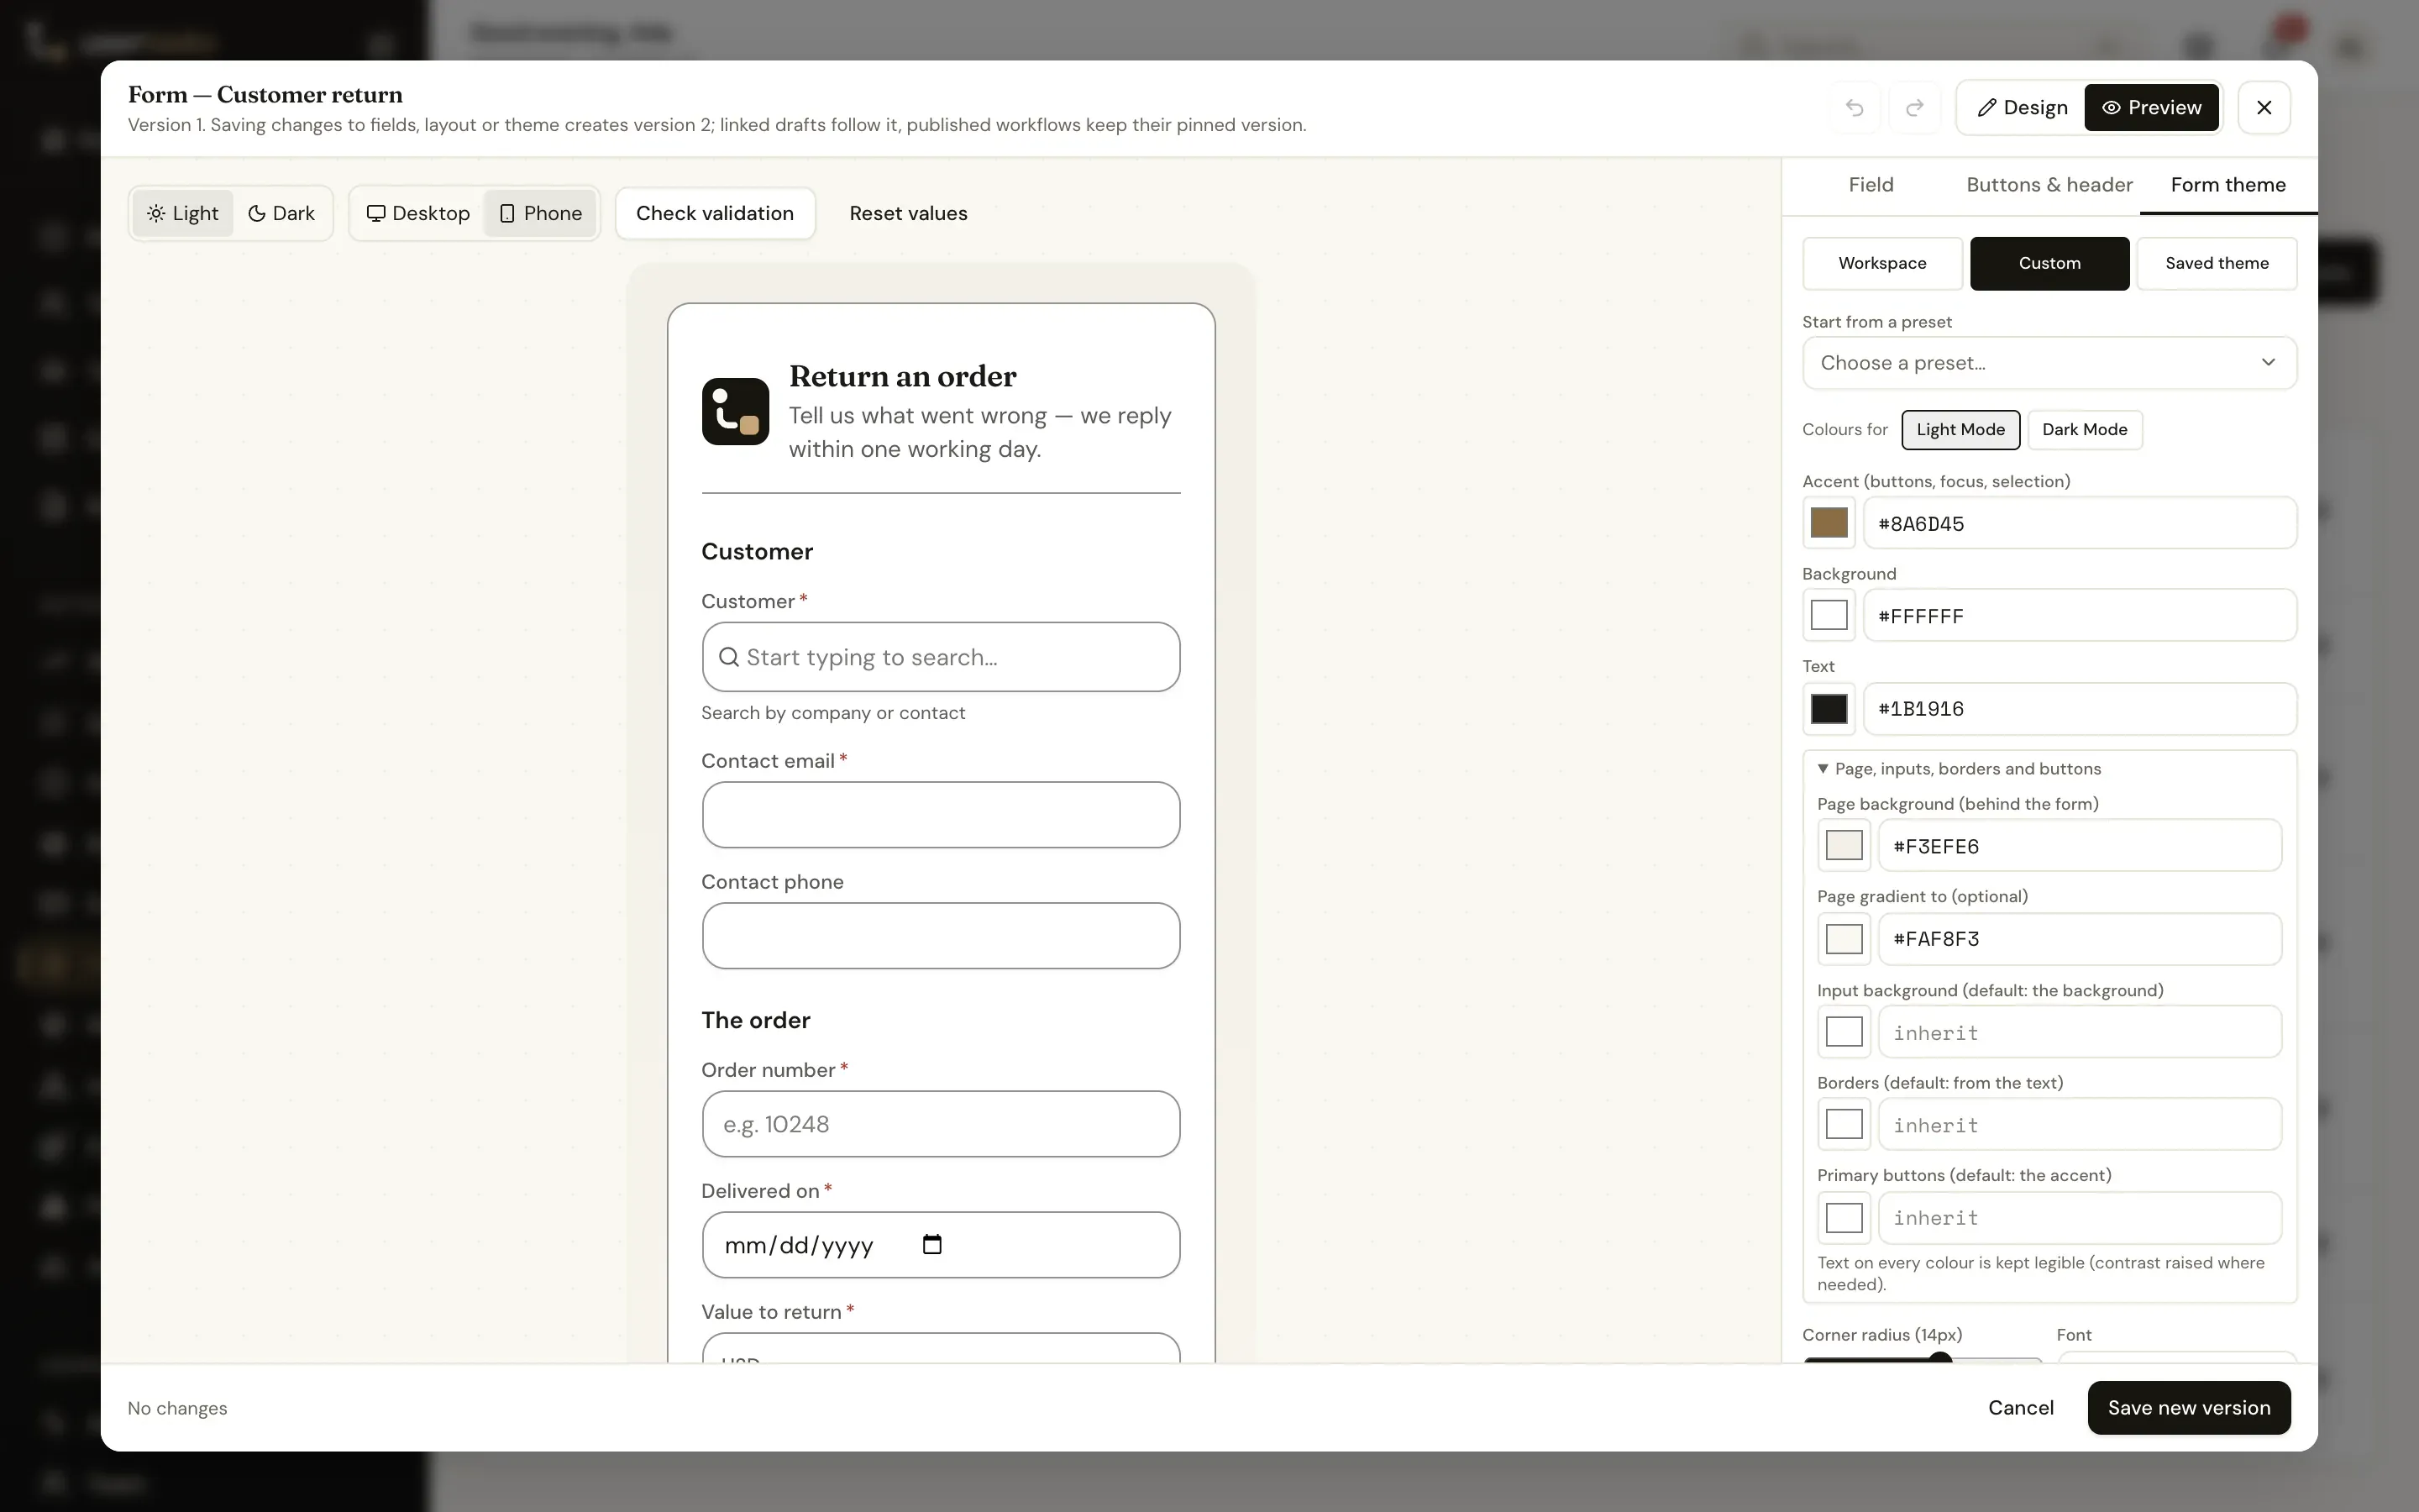Click the calendar icon in Delivered on

point(931,1244)
